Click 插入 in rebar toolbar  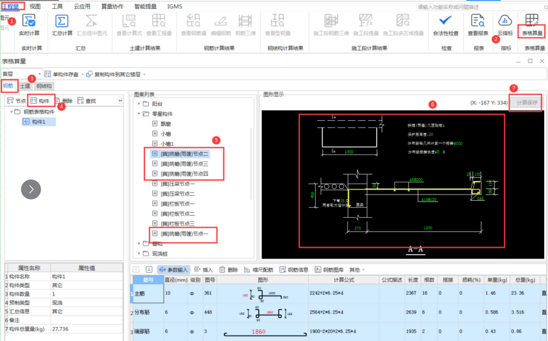click(204, 269)
